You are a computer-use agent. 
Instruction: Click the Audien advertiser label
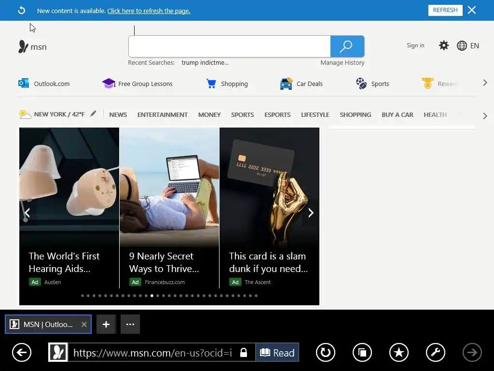(53, 282)
